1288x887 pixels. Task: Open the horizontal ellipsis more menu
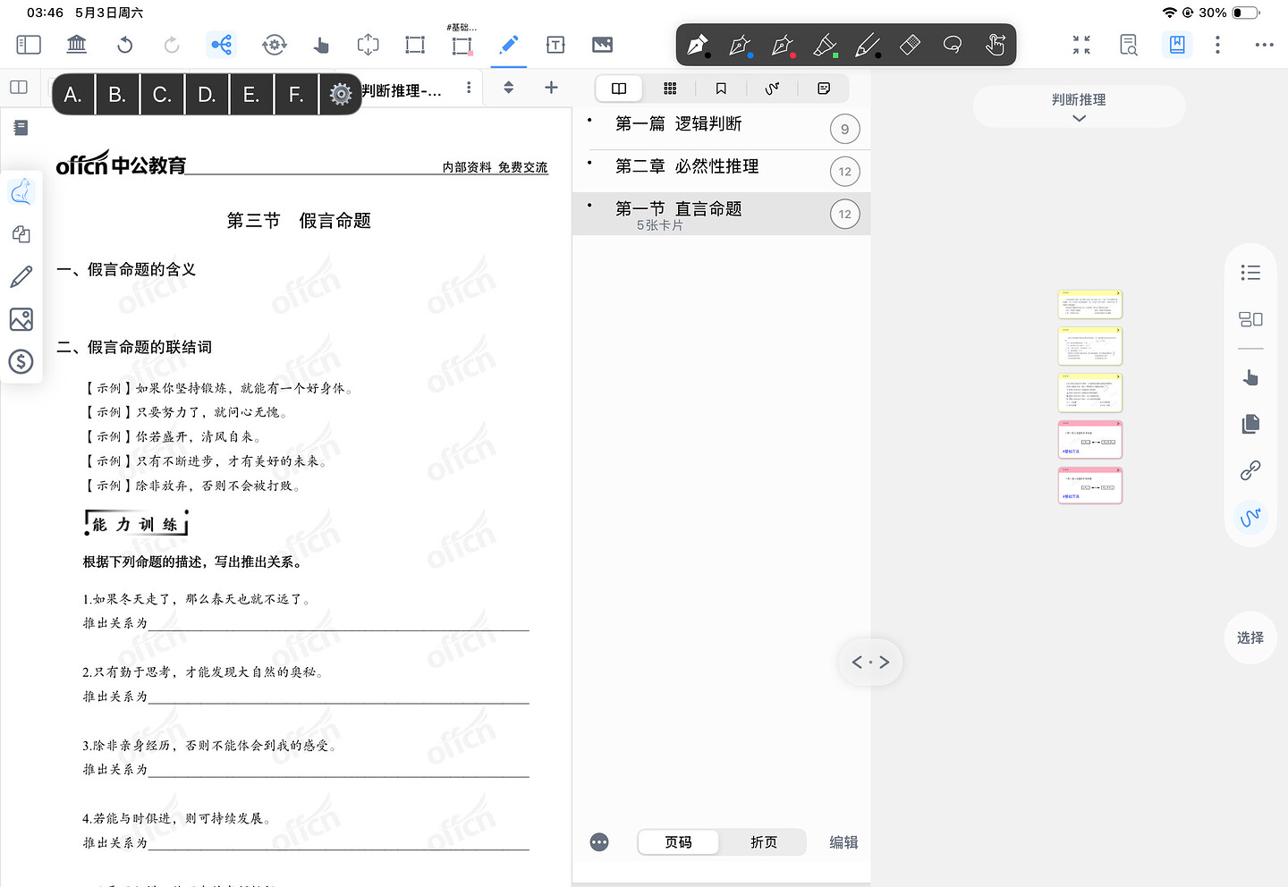click(x=1264, y=45)
